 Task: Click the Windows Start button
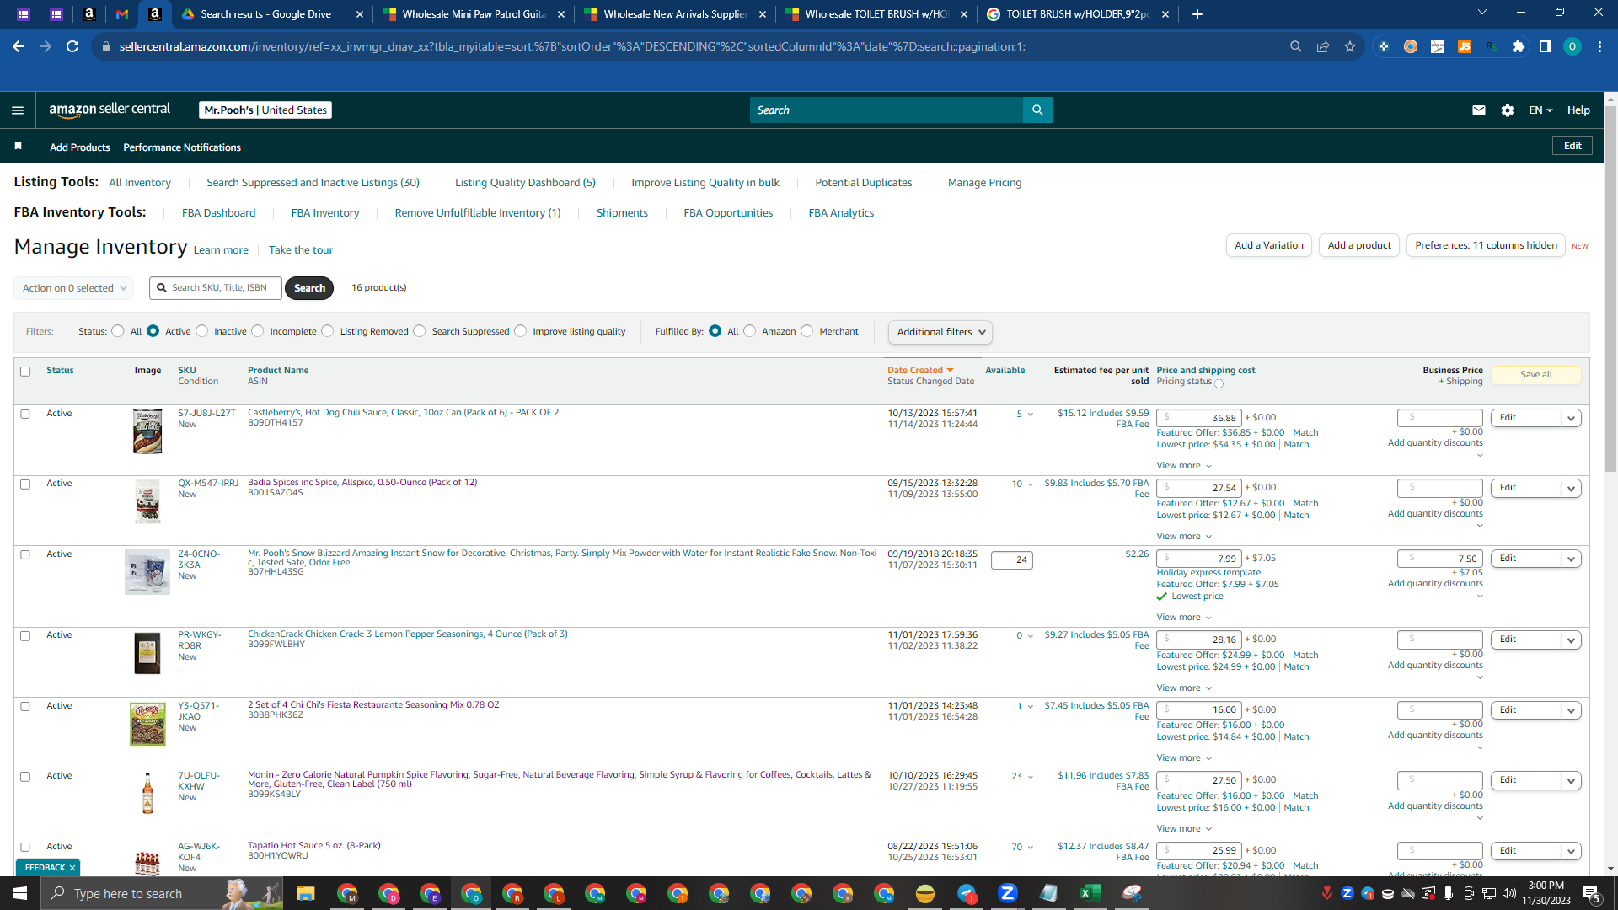[x=20, y=893]
